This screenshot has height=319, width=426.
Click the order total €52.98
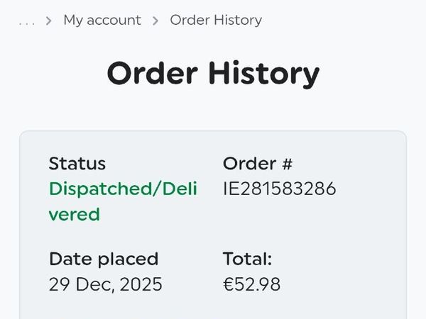[251, 284]
